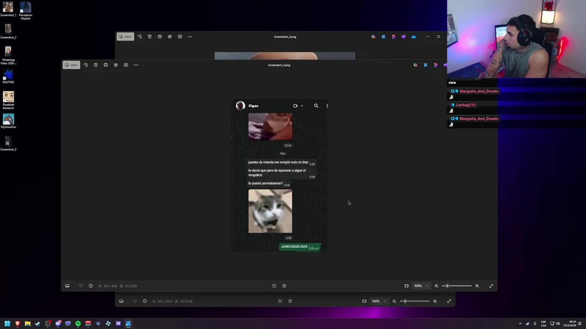Select the Screenshot_1 desktop icon

[x=8, y=9]
